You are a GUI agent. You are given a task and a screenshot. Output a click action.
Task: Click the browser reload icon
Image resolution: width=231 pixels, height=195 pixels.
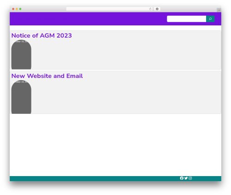(150, 9)
